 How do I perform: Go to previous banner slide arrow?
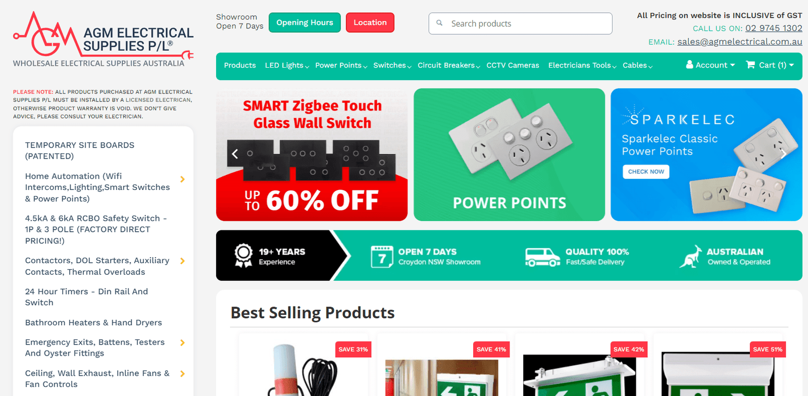point(235,154)
